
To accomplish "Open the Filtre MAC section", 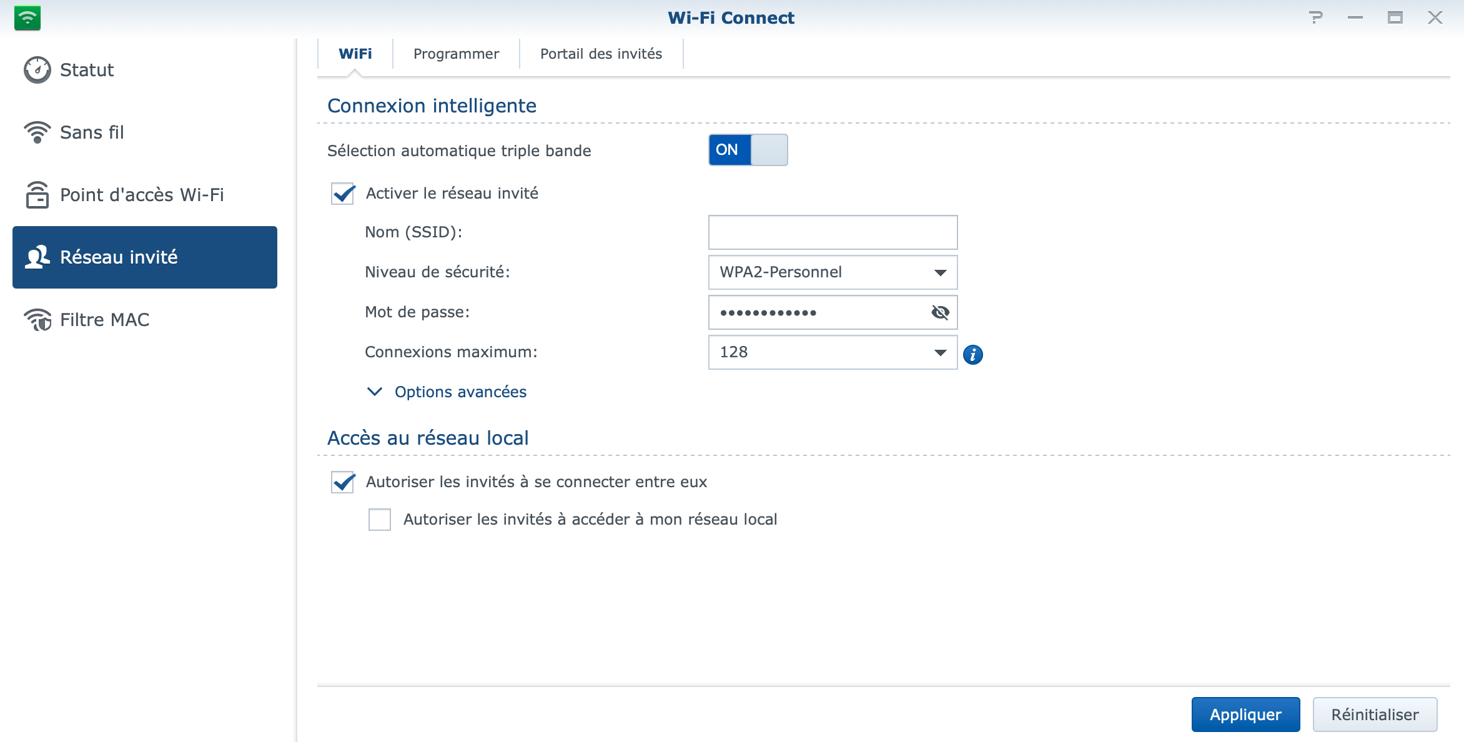I will [x=145, y=320].
